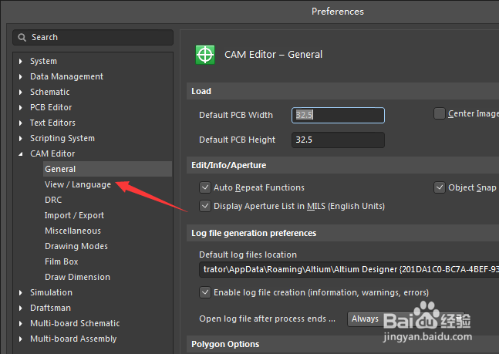Click the Preferences window title
The image size is (499, 354).
338,12
